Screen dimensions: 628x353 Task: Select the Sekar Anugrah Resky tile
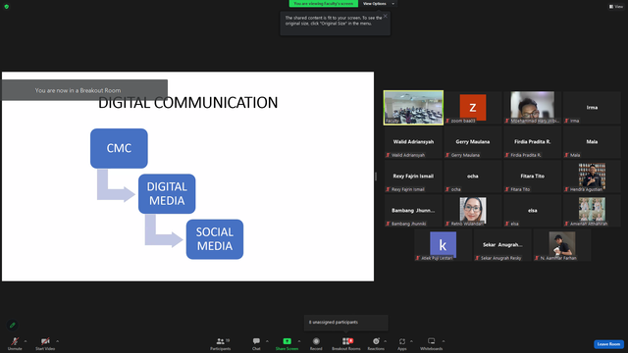coord(502,245)
